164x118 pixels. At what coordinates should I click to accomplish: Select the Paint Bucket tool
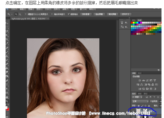click(7, 68)
